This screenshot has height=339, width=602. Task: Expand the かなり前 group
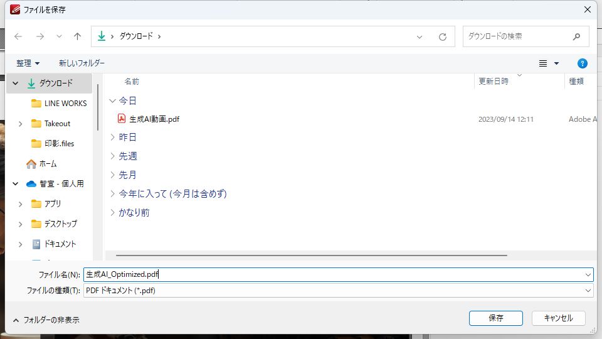click(112, 212)
